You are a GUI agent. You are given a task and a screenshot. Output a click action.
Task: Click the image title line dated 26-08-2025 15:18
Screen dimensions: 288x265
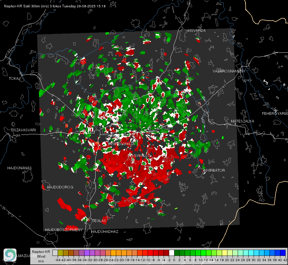(55, 6)
